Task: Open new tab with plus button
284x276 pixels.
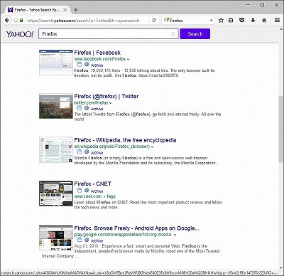Action: coord(76,10)
